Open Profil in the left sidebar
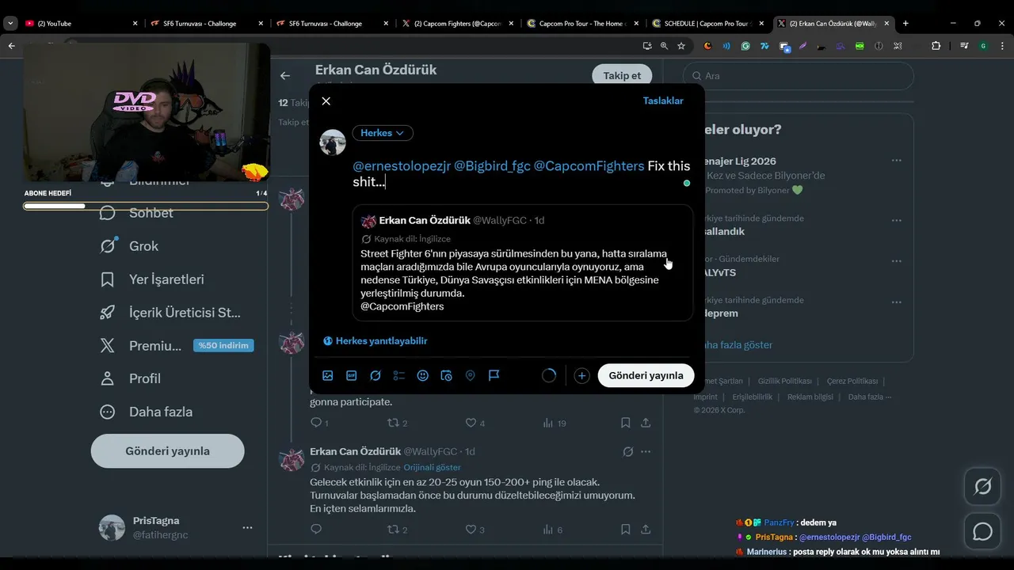1014x570 pixels. pyautogui.click(x=130, y=378)
